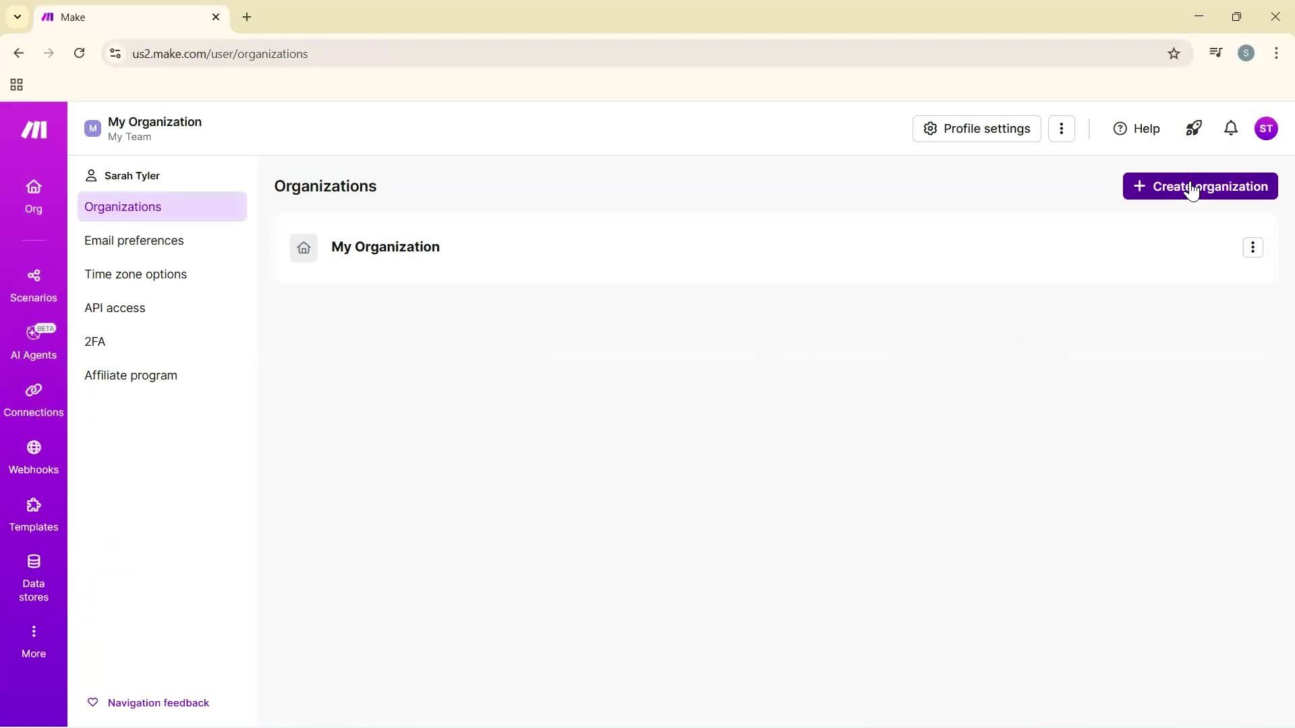Open the three-dot menu next to Profile settings
The height and width of the screenshot is (728, 1295).
pos(1062,128)
